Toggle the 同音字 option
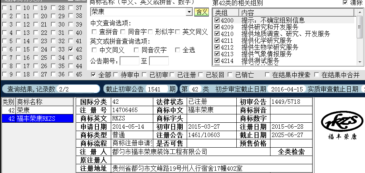Screen dimensions: 365x173 coord(123,32)
